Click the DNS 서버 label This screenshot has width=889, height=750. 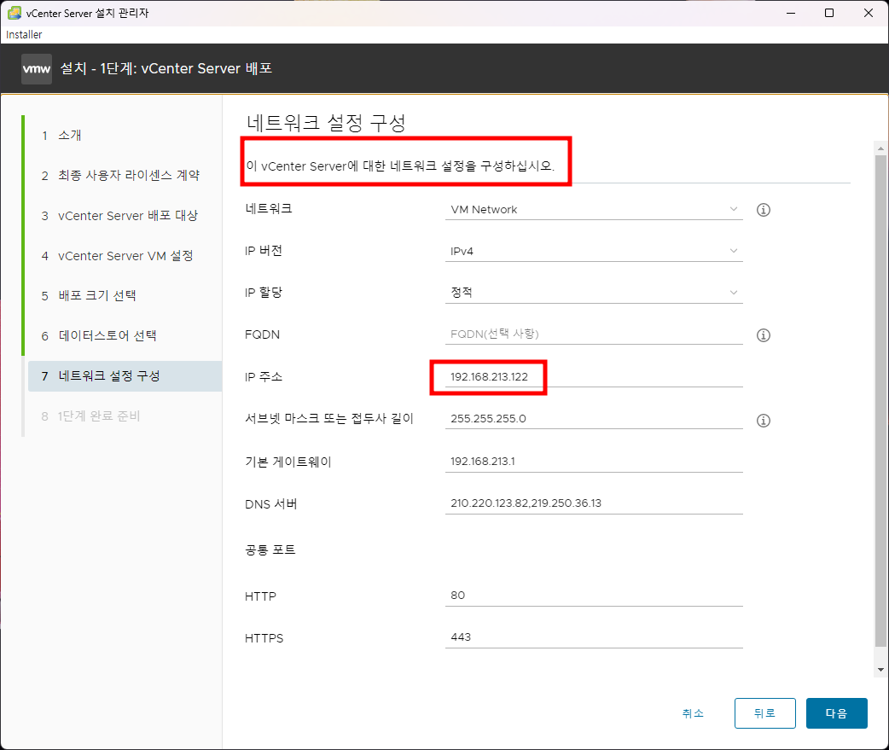tap(271, 504)
